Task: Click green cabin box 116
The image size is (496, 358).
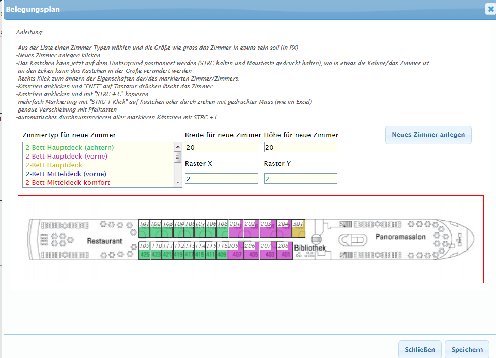Action: pyautogui.click(x=222, y=251)
